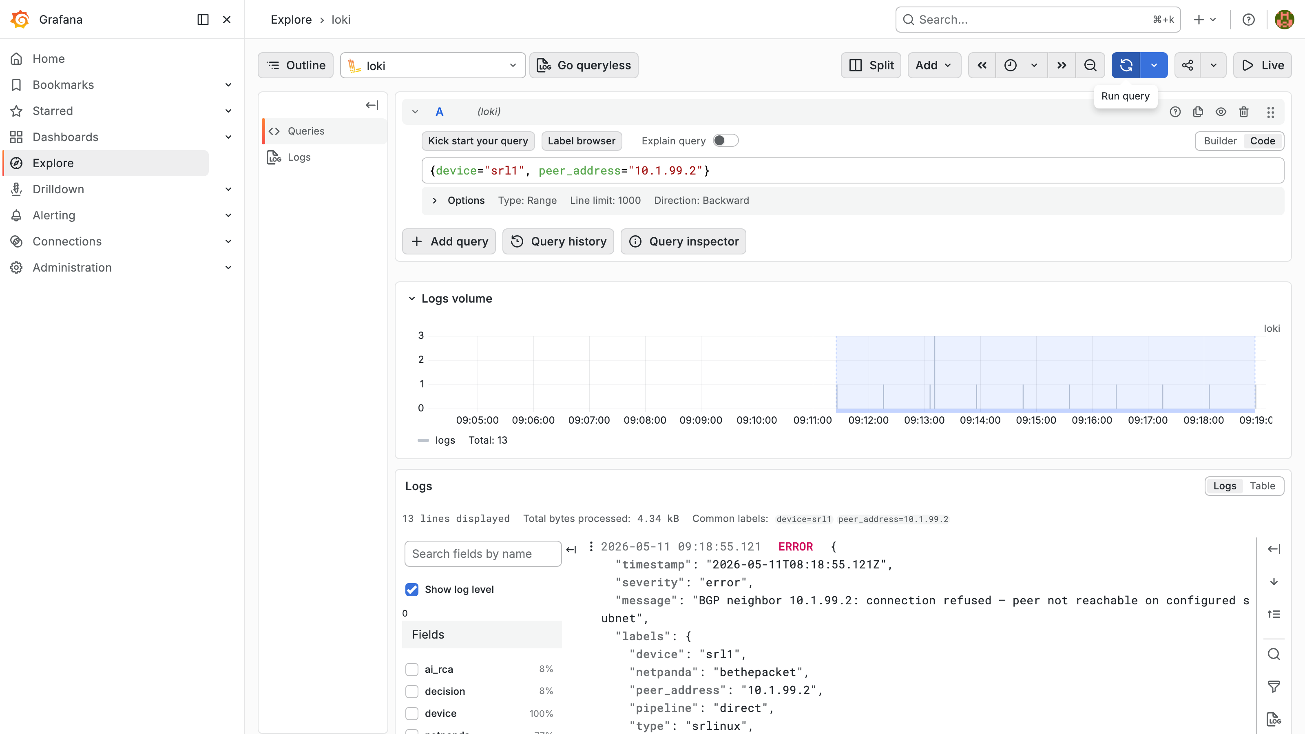Expand the Starred section
This screenshot has height=734, width=1305.
(x=228, y=111)
